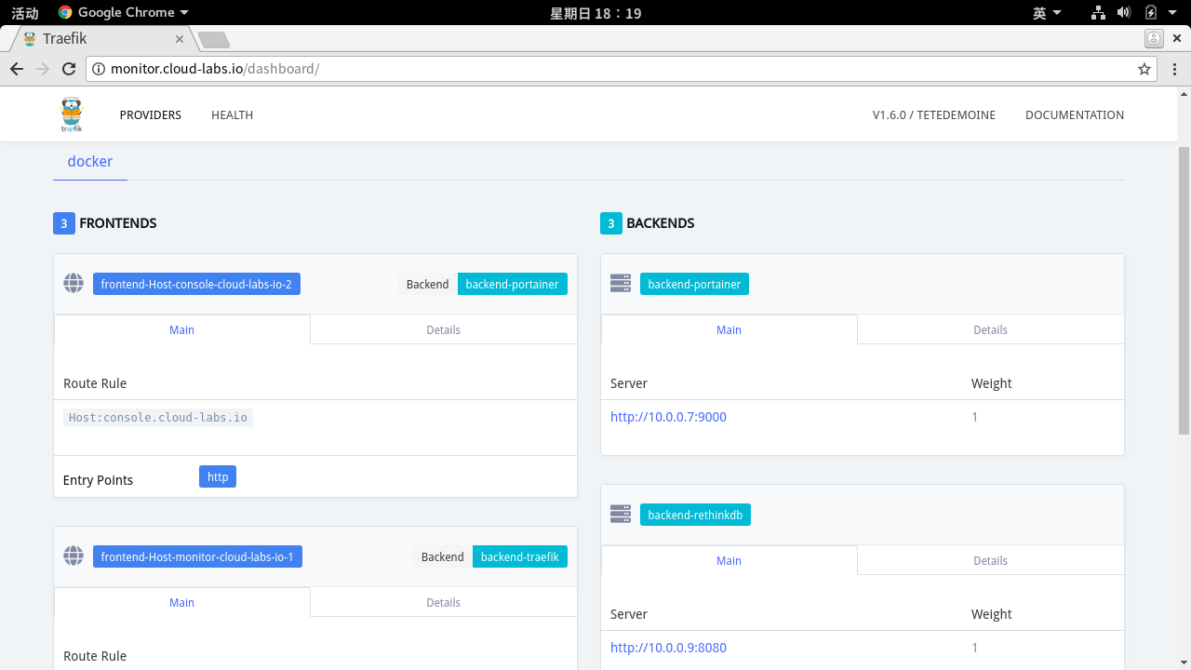This screenshot has height=670, width=1191.
Task: Switch to the Details tab of the backend-rethinkdb card
Action: click(x=990, y=560)
